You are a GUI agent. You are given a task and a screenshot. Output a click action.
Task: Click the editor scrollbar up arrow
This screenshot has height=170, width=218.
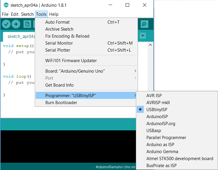150,45
